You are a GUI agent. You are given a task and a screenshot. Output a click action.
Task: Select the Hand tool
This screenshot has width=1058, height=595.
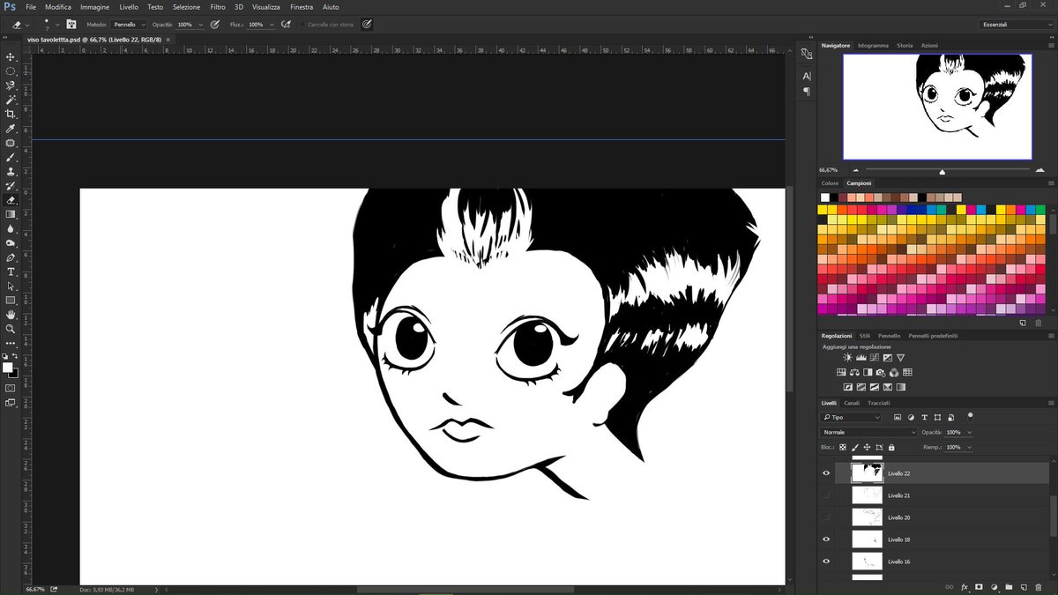(11, 314)
